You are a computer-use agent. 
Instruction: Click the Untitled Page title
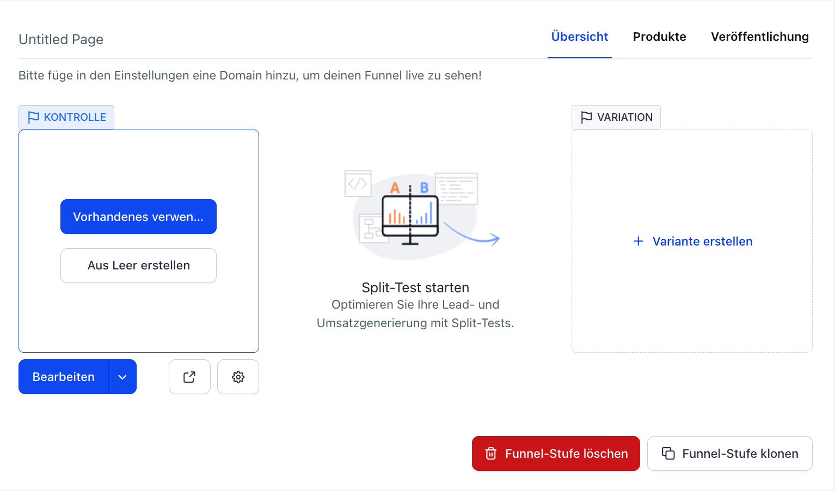click(x=60, y=39)
